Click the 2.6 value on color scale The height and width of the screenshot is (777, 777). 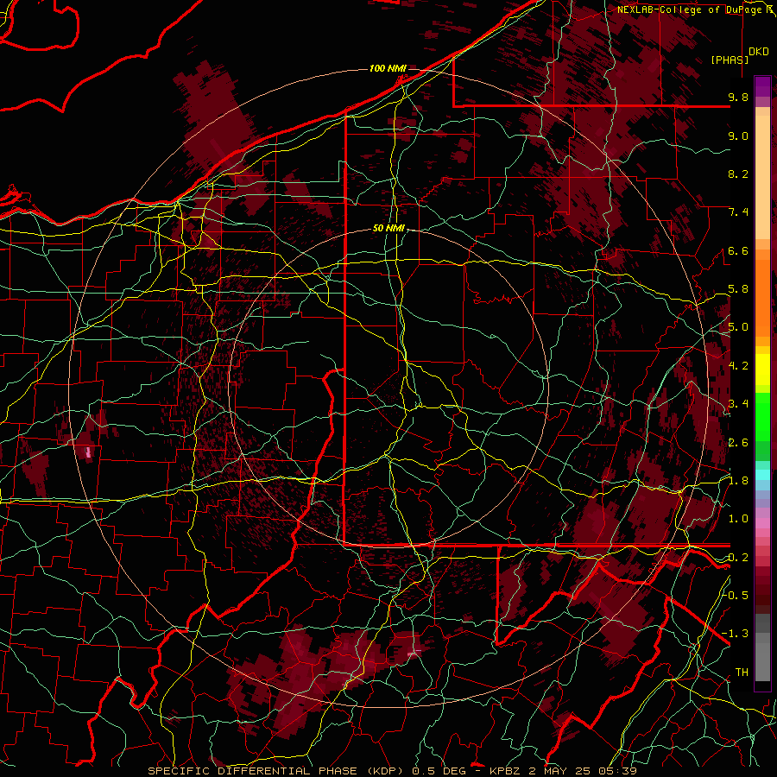[738, 443]
